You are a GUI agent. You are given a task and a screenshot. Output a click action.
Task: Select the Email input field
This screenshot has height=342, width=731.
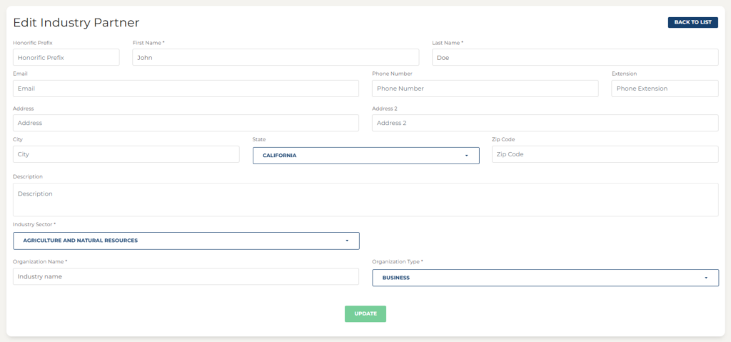pos(186,89)
